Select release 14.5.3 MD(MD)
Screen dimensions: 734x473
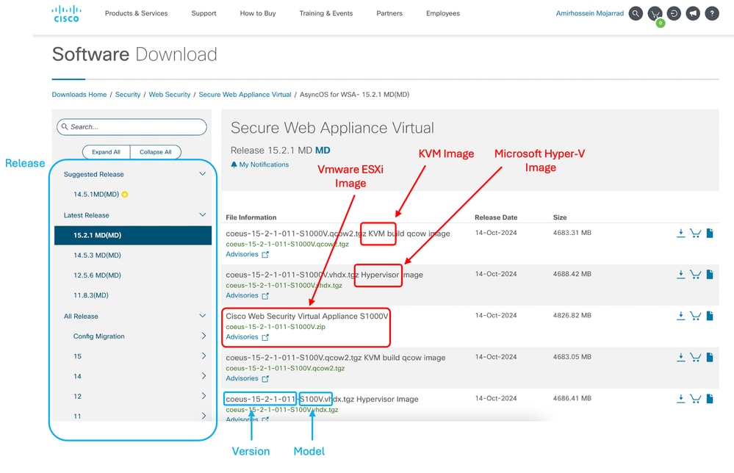click(x=97, y=256)
